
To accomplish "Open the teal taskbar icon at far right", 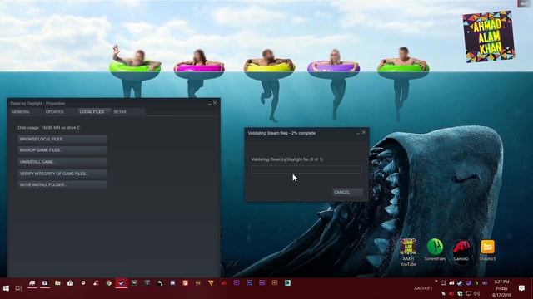I will 287,282.
